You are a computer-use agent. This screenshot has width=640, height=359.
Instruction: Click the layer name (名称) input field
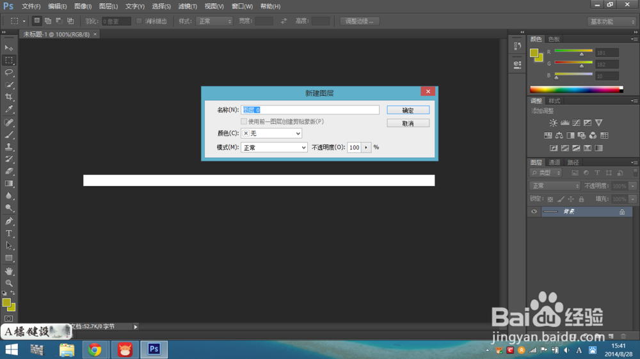tap(310, 110)
